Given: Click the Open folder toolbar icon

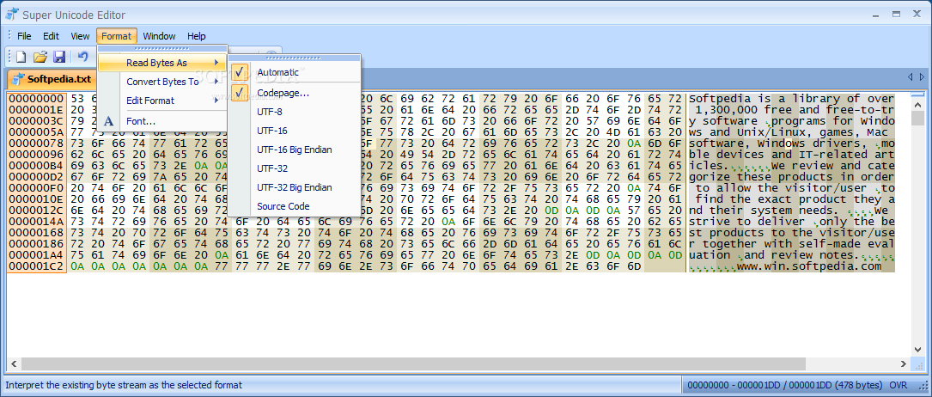Looking at the screenshot, I should click(x=40, y=57).
